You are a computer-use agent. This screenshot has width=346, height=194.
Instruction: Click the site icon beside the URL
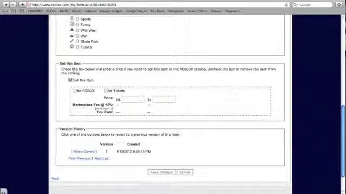(x=29, y=5)
